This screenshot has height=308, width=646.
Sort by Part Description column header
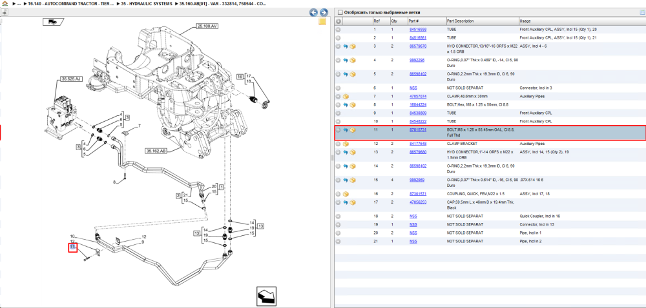pyautogui.click(x=482, y=21)
